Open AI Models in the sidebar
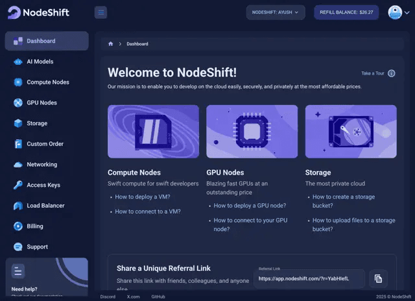Image resolution: width=415 pixels, height=301 pixels. [47, 62]
